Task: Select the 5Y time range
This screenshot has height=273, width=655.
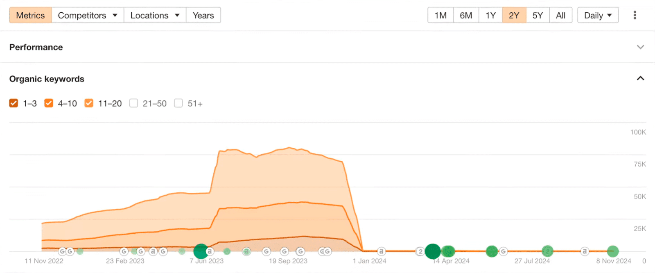Action: (538, 16)
